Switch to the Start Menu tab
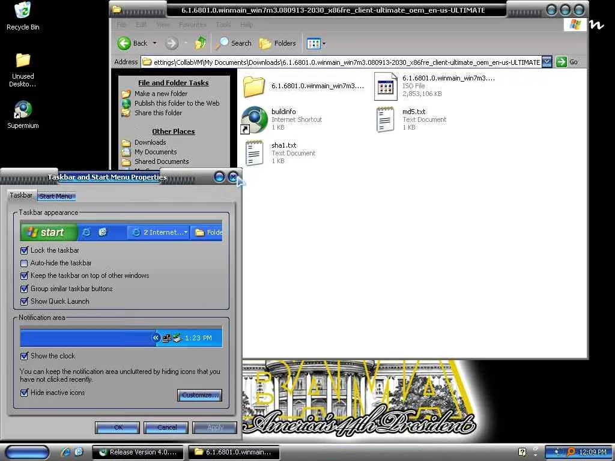 click(56, 196)
